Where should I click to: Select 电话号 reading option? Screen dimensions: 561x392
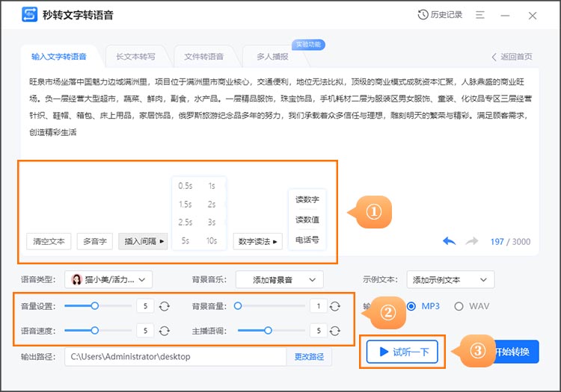pos(307,240)
